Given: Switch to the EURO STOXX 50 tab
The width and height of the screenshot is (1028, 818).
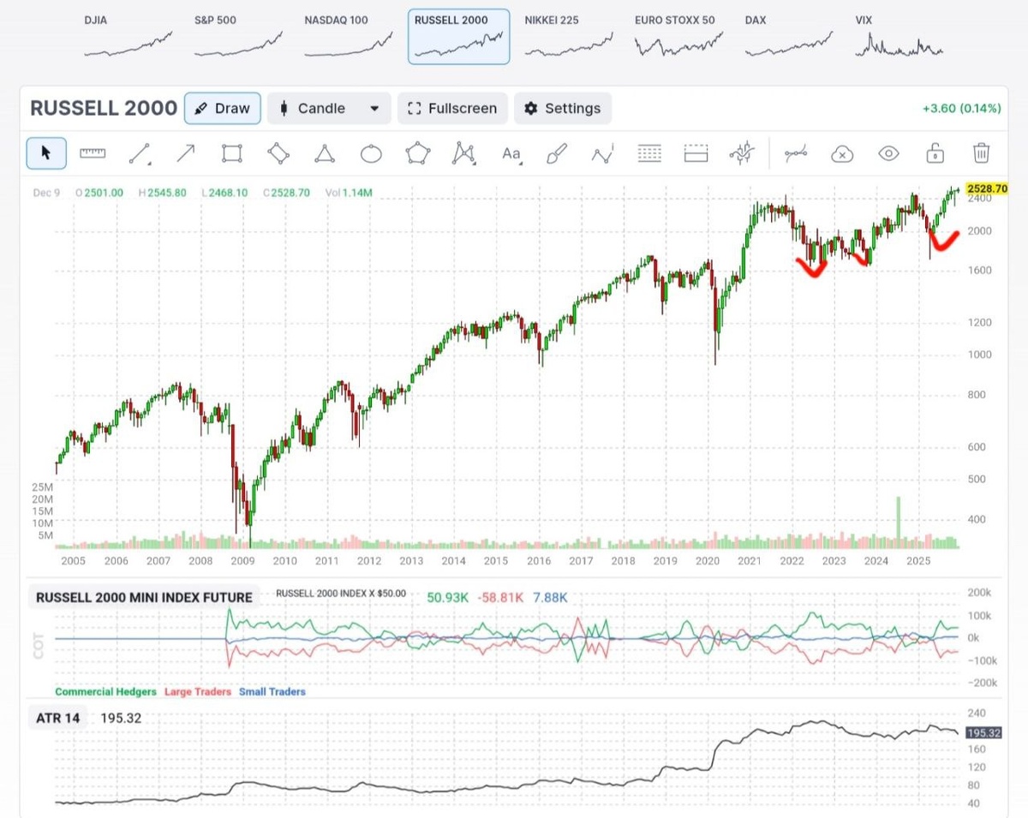Looking at the screenshot, I should [x=678, y=36].
